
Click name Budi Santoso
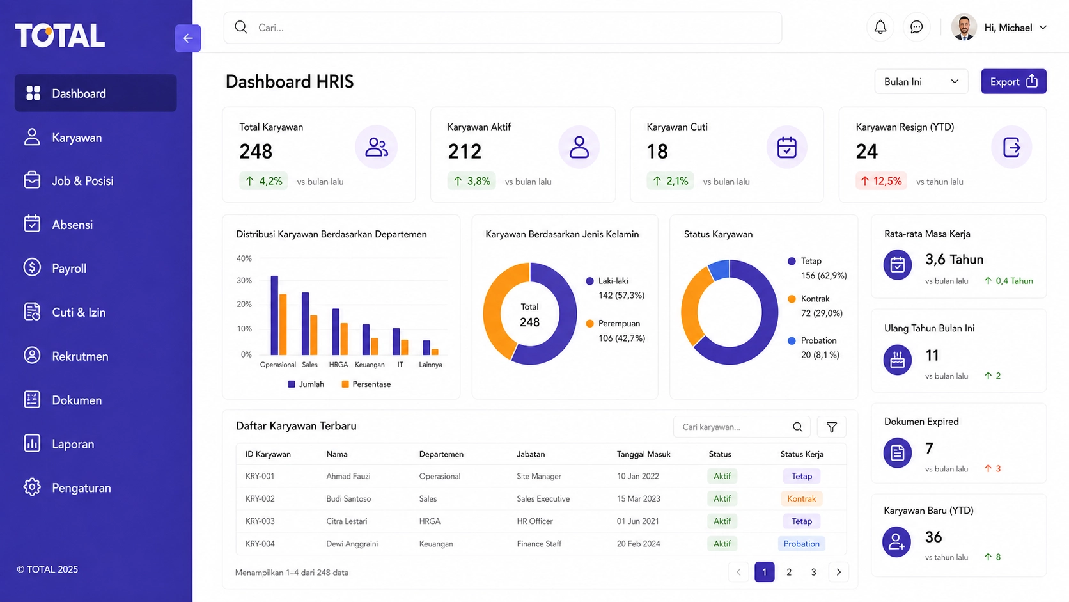348,499
